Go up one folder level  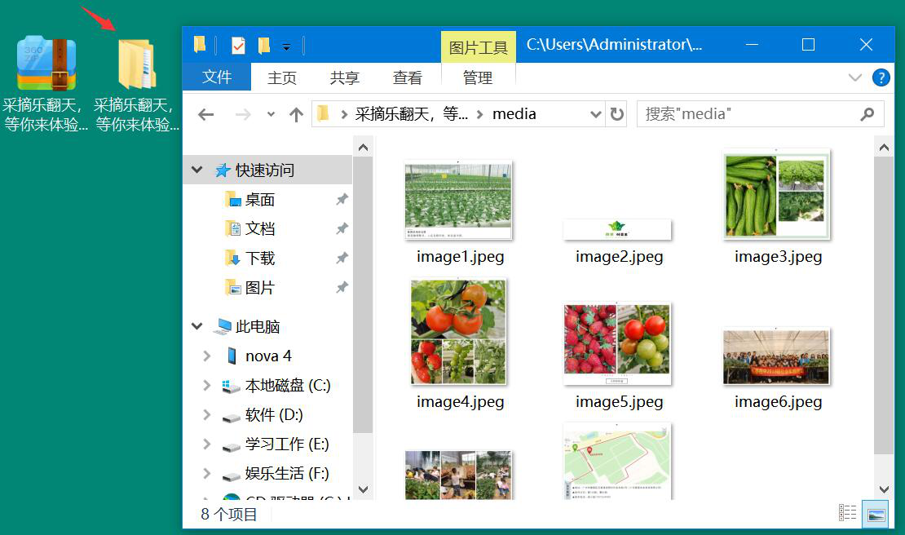296,114
